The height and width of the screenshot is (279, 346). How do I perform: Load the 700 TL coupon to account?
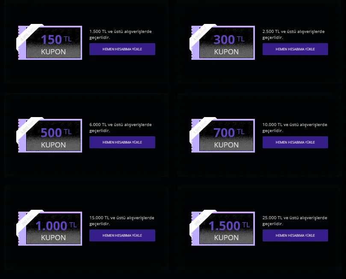pos(295,142)
